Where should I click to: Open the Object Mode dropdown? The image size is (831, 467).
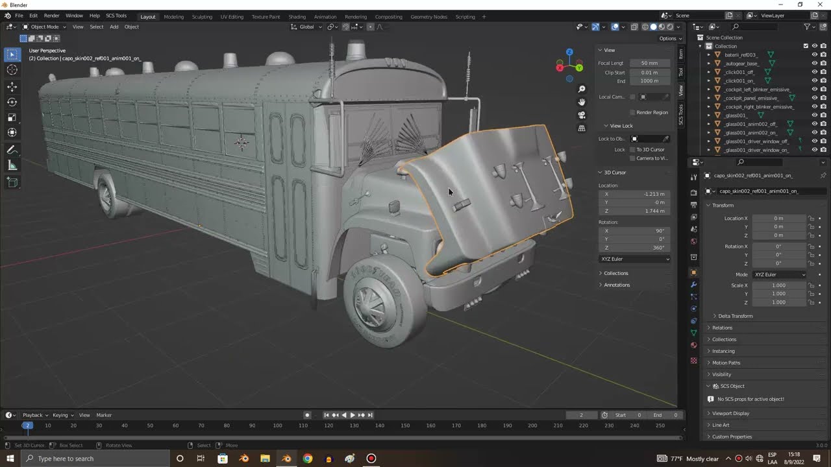[44, 27]
